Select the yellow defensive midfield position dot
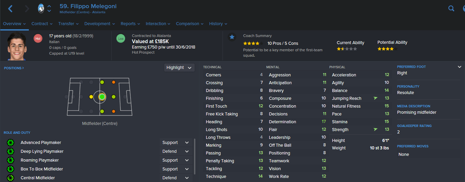This screenshot has width=465, height=182. [x=91, y=97]
